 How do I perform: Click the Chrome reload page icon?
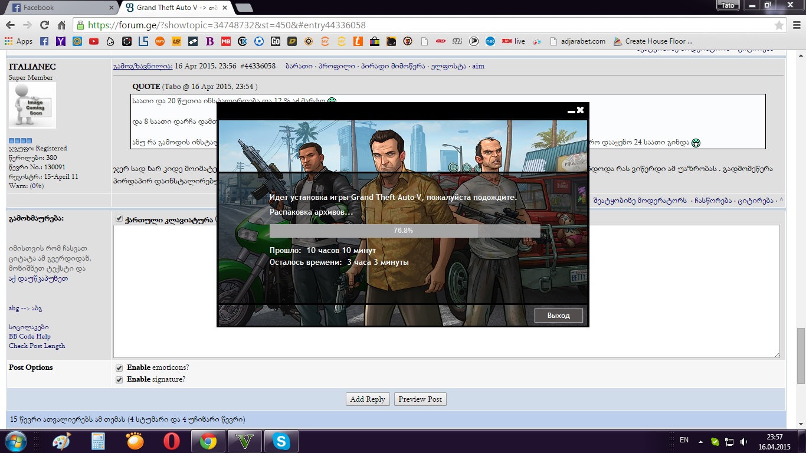(44, 25)
